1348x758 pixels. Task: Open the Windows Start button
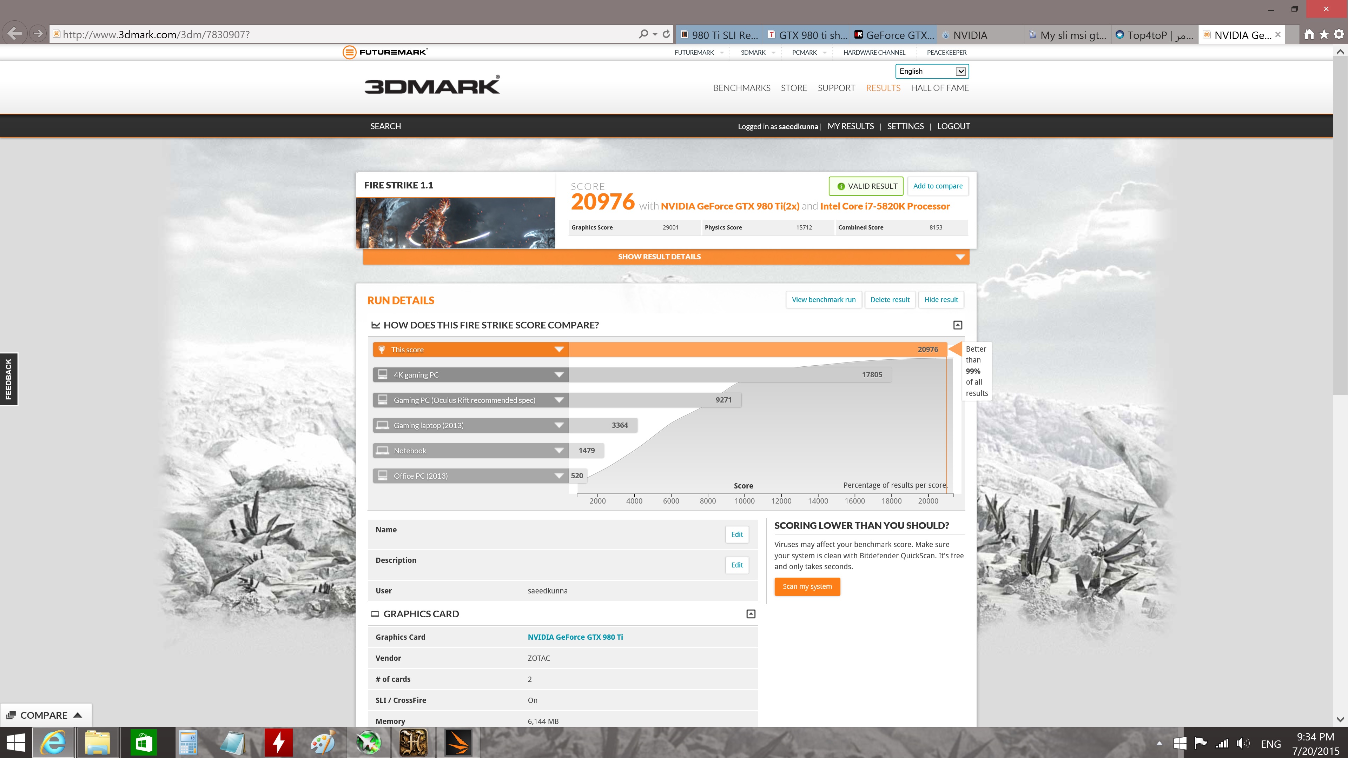tap(16, 743)
